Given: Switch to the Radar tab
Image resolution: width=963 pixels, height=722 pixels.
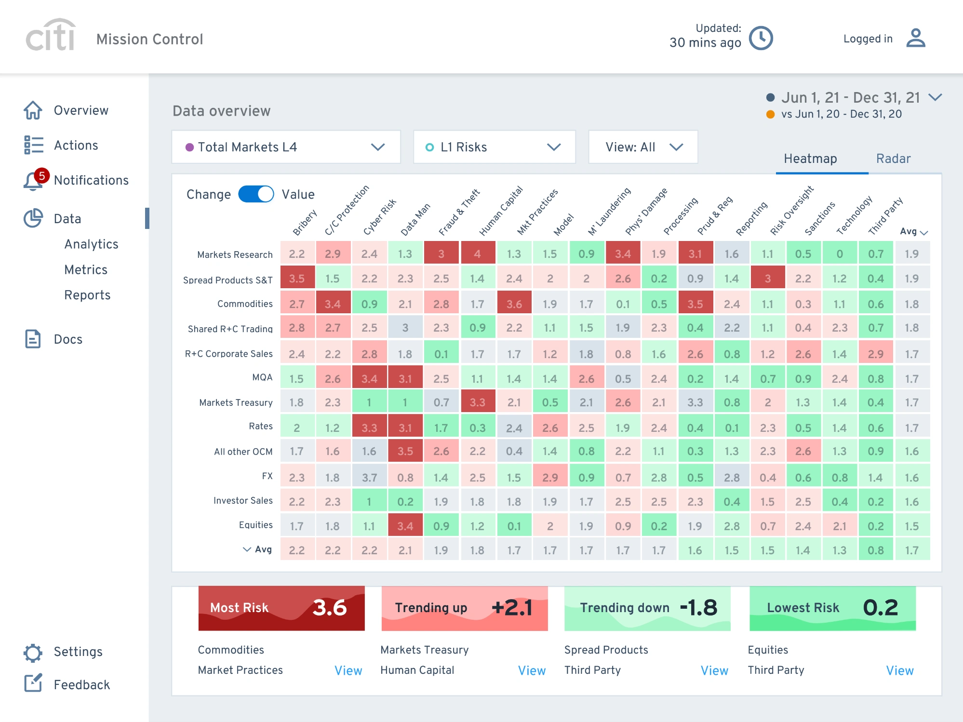Looking at the screenshot, I should [893, 159].
